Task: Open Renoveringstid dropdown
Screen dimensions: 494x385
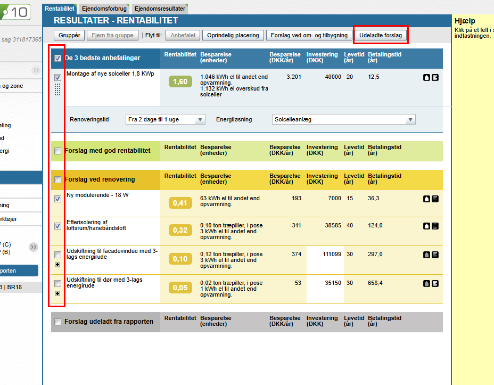Action: point(166,119)
